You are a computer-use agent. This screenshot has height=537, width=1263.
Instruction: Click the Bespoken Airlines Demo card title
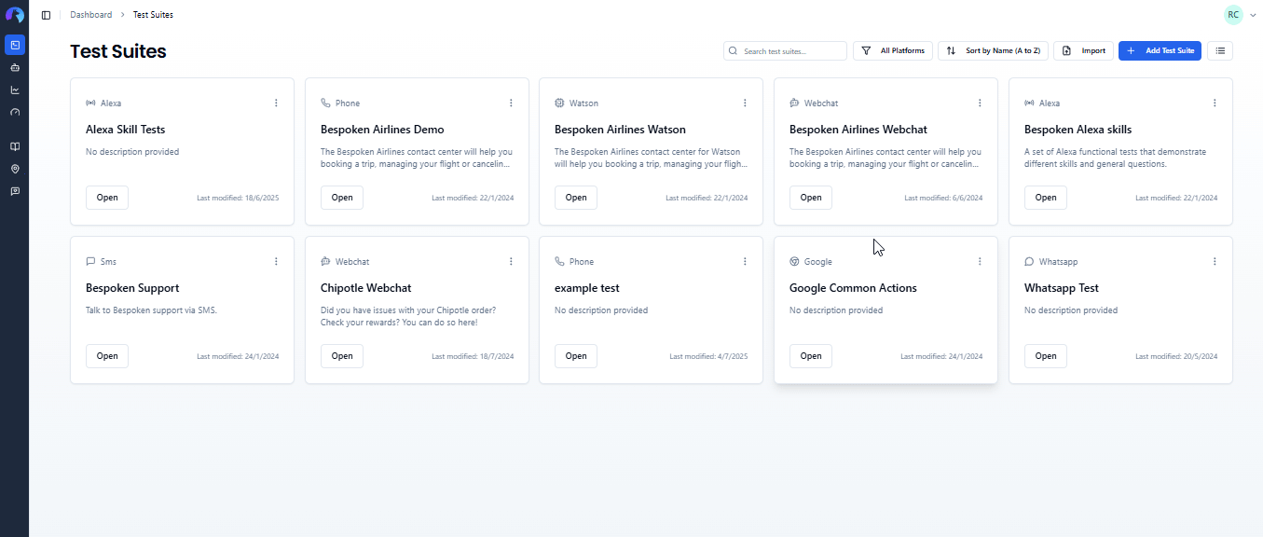tap(382, 130)
